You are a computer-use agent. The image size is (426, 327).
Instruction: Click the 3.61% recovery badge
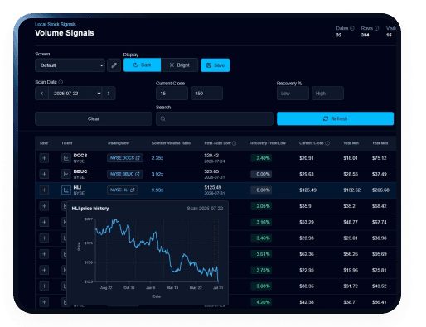point(261,254)
